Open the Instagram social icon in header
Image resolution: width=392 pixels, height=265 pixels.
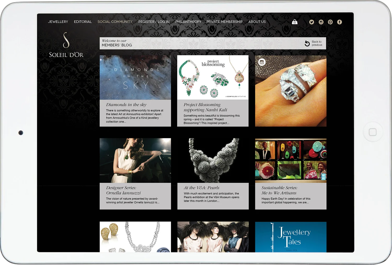(x=321, y=22)
